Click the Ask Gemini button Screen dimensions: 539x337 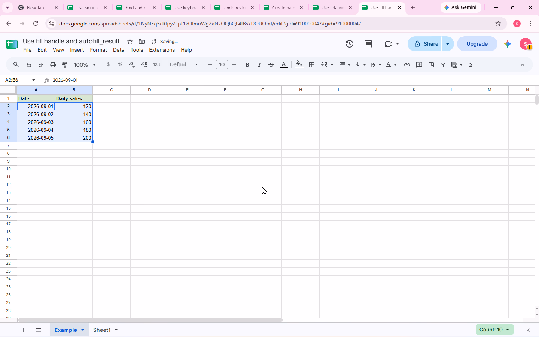click(x=461, y=7)
